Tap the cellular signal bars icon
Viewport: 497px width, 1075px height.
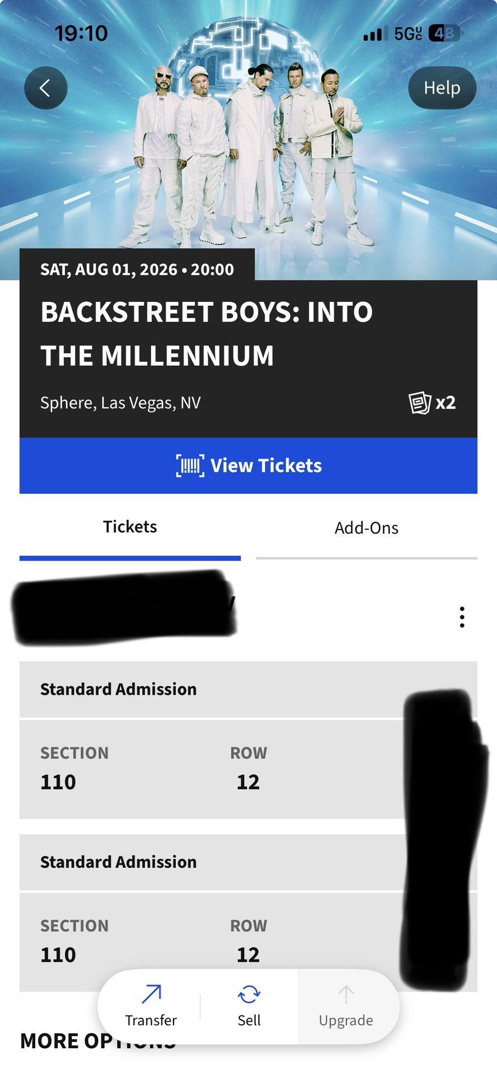(373, 34)
